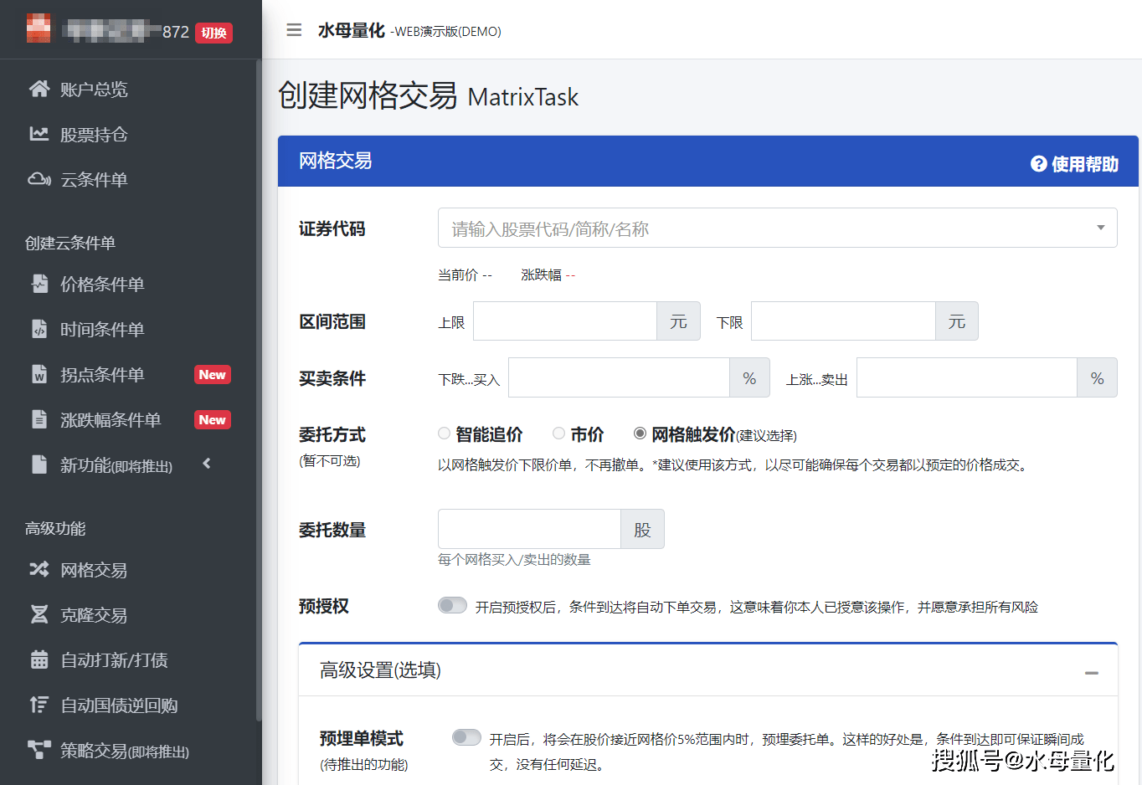The image size is (1142, 785).
Task: Click the 切换 account switch button
Action: point(213,31)
